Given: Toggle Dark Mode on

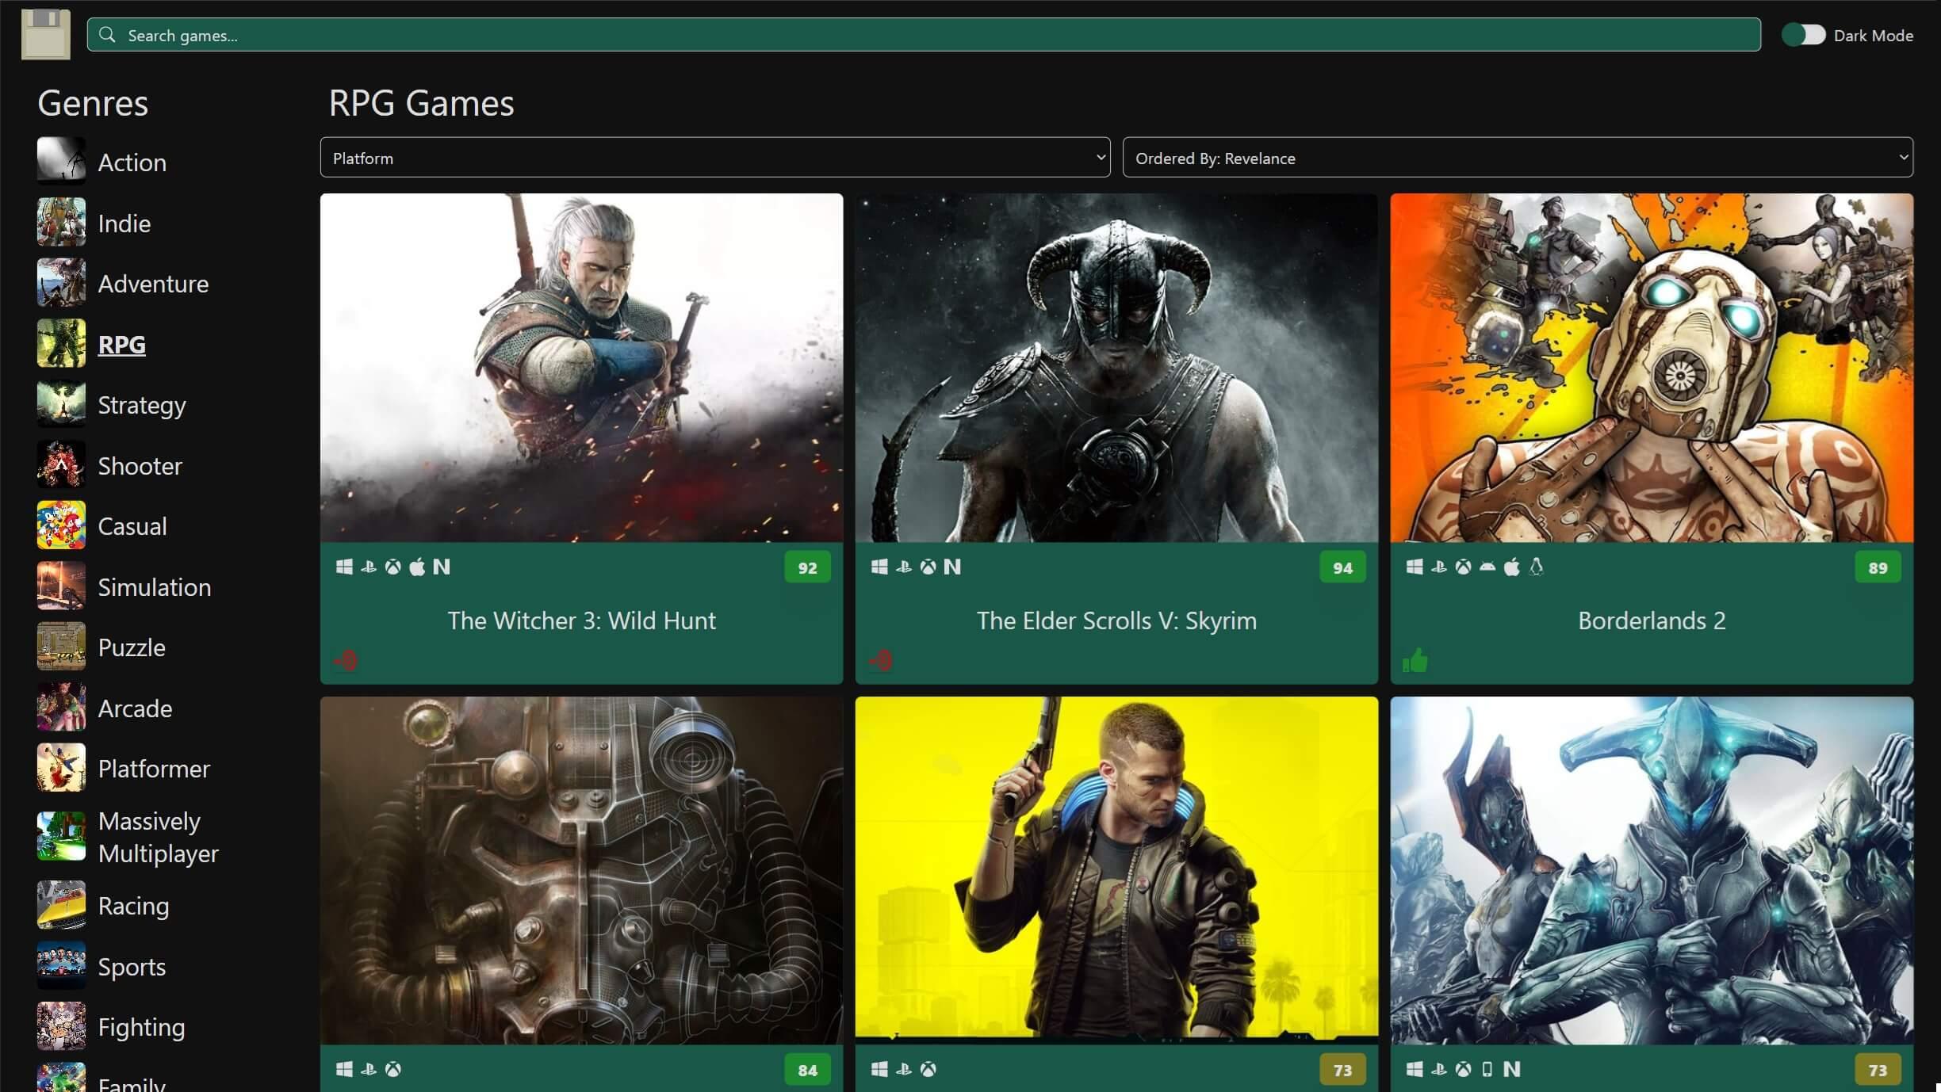Looking at the screenshot, I should pyautogui.click(x=1803, y=34).
